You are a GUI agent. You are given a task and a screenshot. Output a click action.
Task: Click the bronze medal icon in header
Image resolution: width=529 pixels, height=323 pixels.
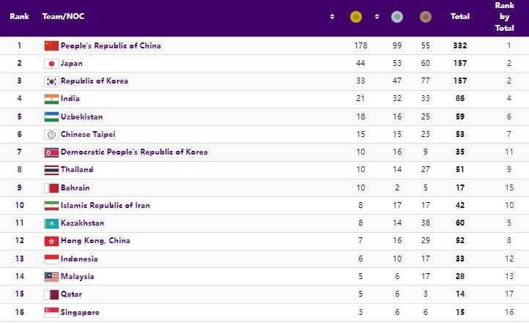coord(426,17)
